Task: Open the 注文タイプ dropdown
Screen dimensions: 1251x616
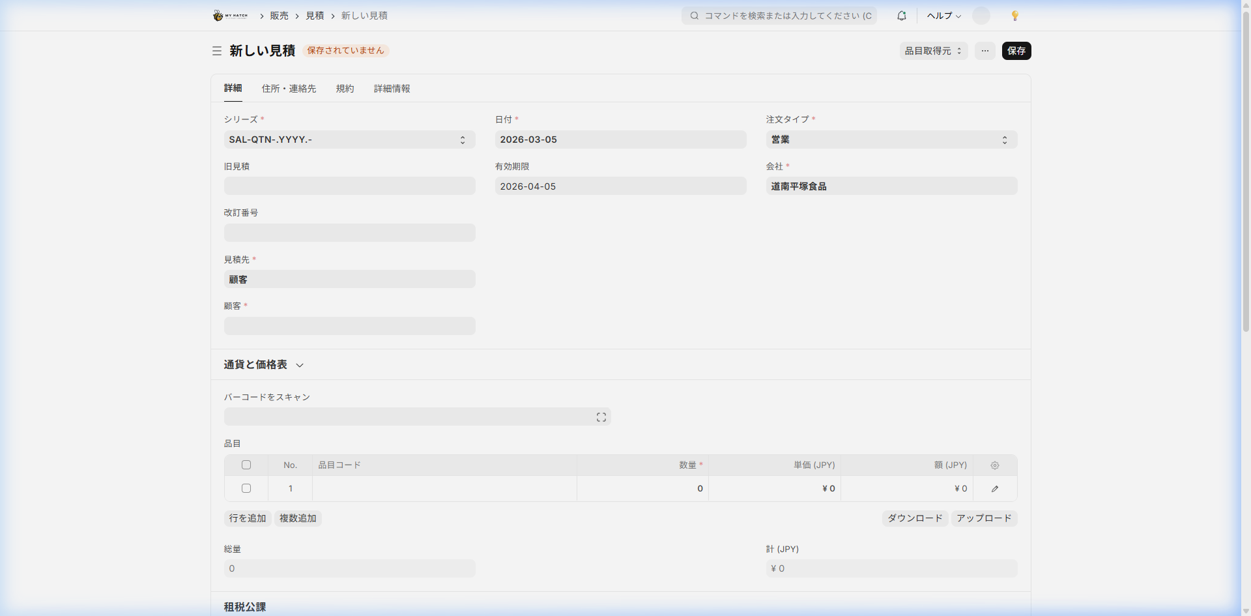Action: click(891, 139)
